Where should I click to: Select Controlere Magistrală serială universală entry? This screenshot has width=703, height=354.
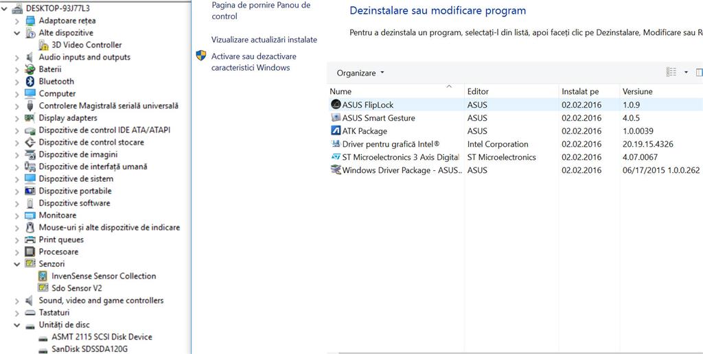tap(108, 106)
